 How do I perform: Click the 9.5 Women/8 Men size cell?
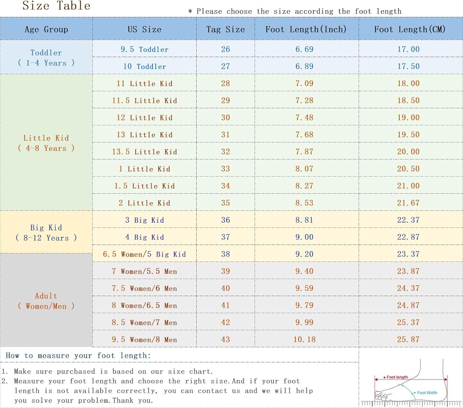pyautogui.click(x=144, y=340)
